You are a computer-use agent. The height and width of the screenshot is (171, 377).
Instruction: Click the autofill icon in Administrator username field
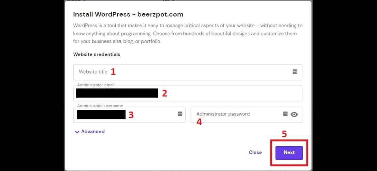tap(180, 114)
